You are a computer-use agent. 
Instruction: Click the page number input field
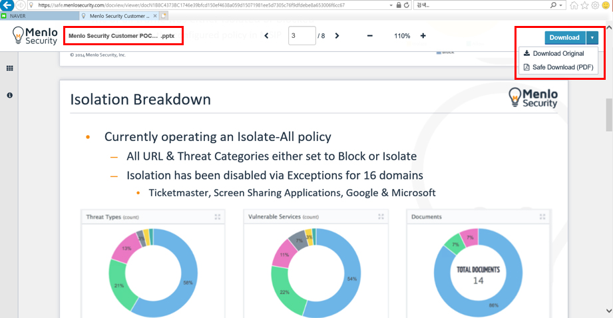(302, 36)
